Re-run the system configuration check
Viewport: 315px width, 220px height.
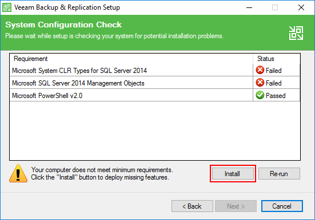click(279, 173)
